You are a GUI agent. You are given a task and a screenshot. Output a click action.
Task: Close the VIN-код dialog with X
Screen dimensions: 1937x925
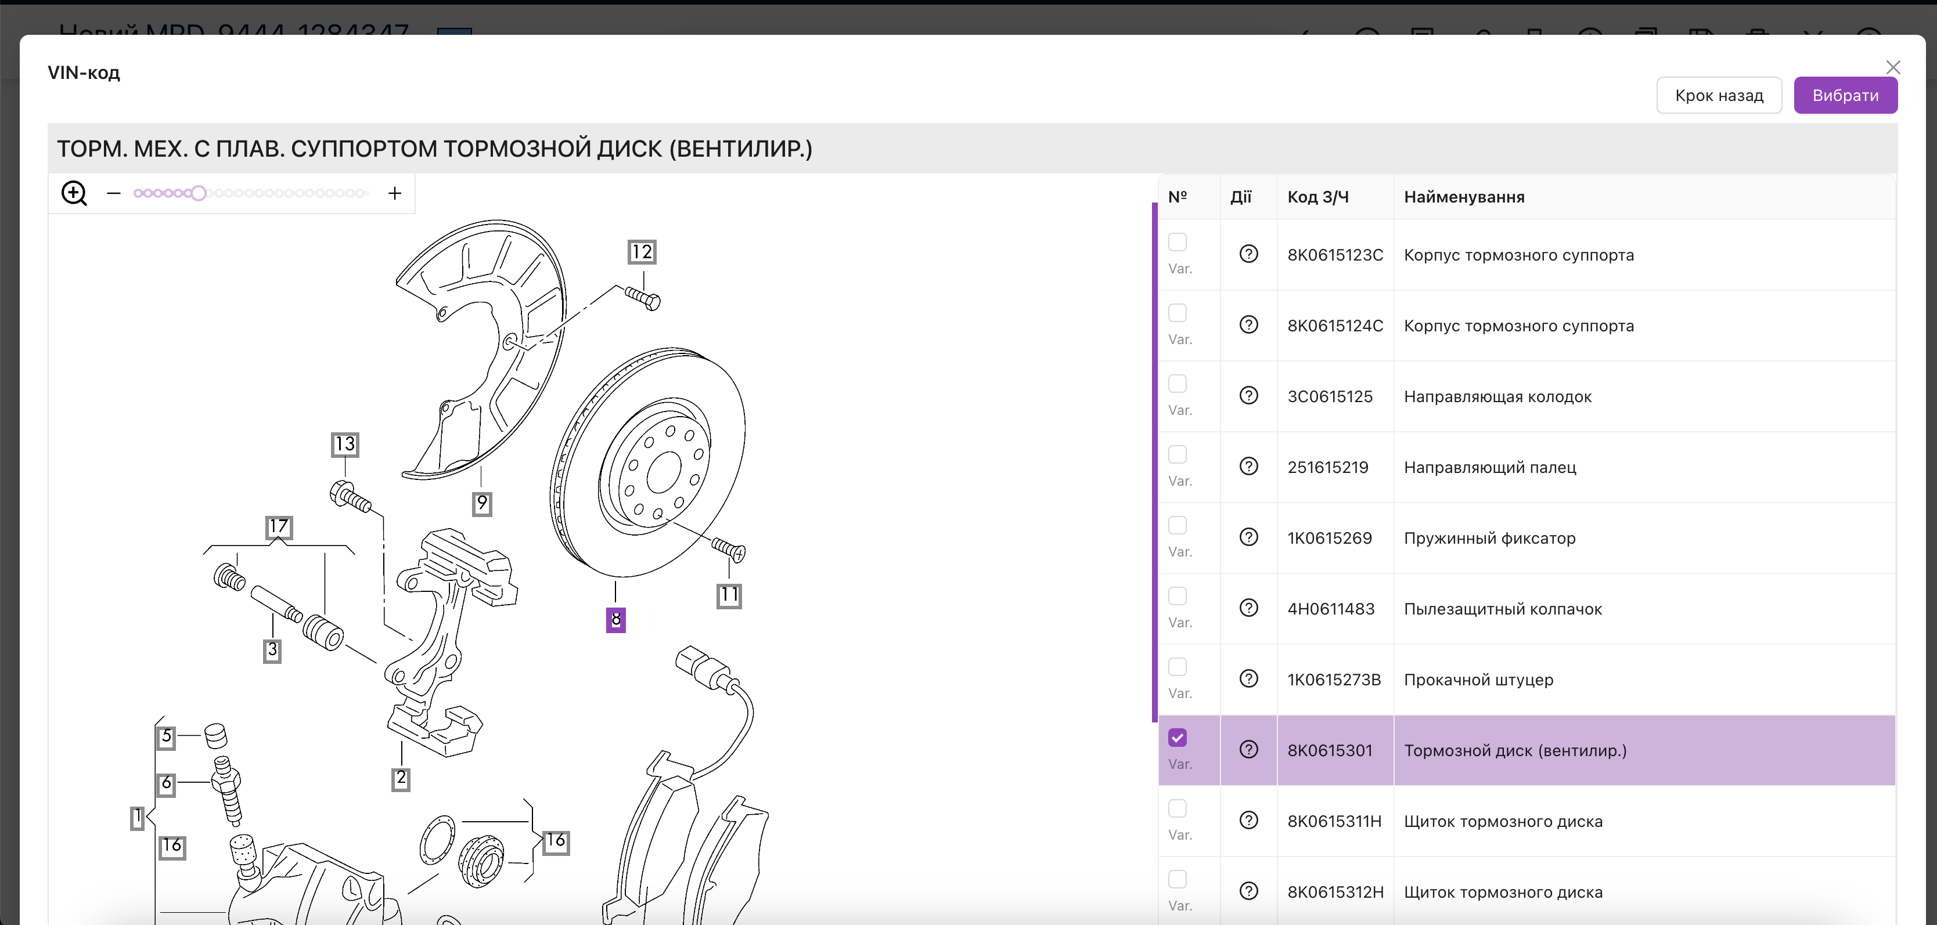tap(1893, 68)
